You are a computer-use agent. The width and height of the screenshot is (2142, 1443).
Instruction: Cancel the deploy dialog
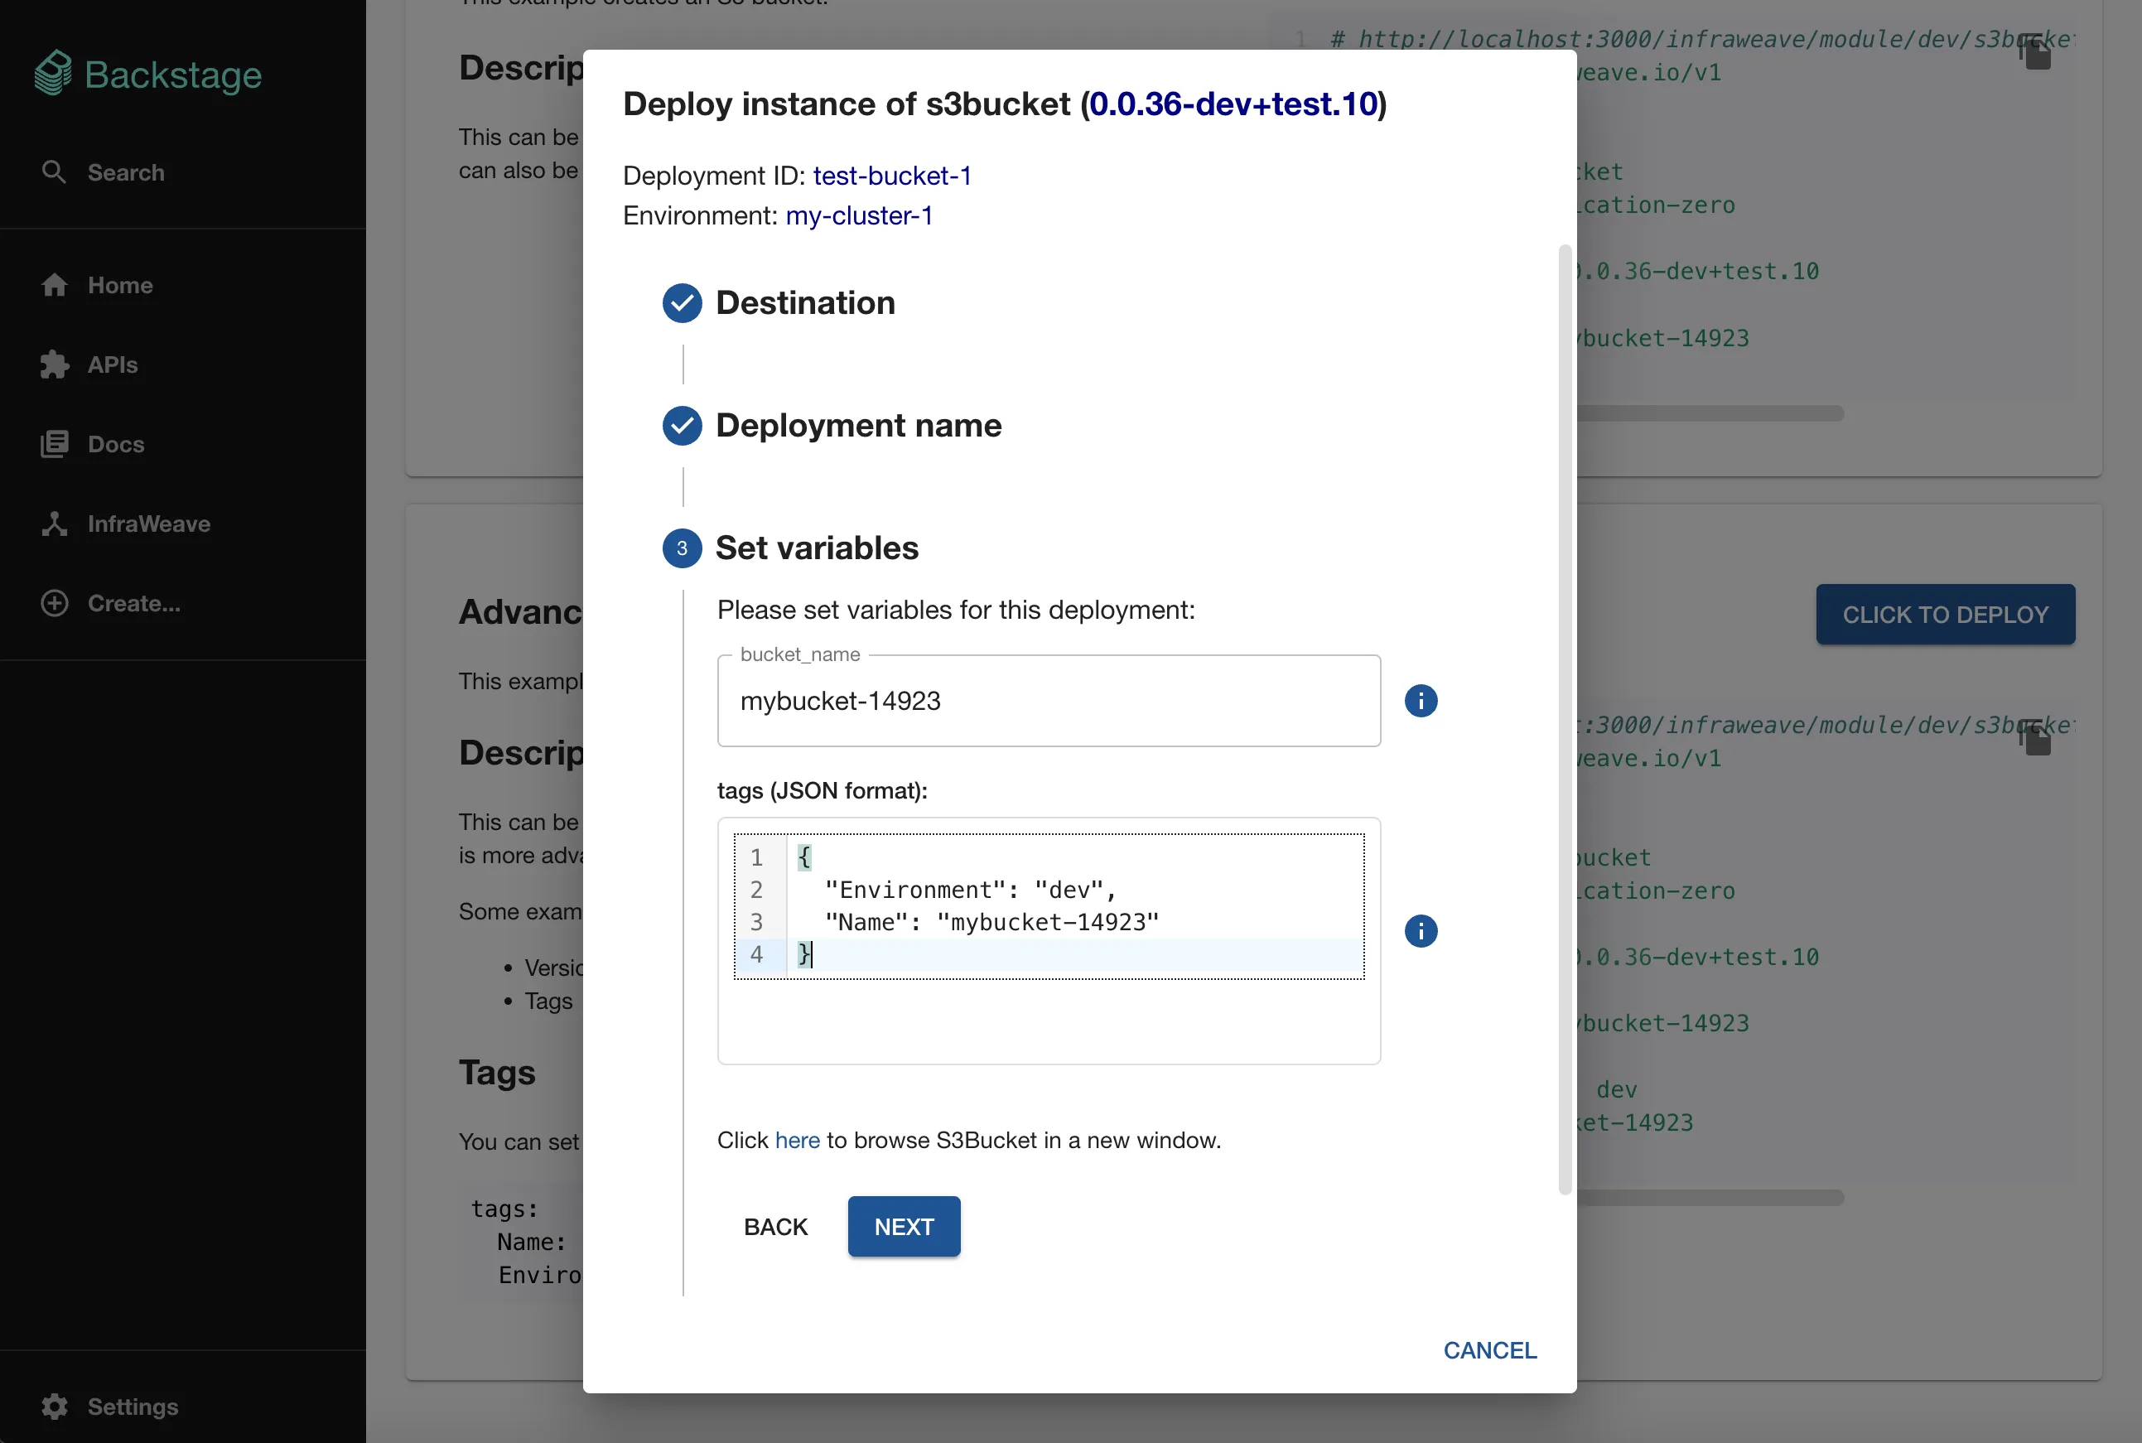[1488, 1350]
